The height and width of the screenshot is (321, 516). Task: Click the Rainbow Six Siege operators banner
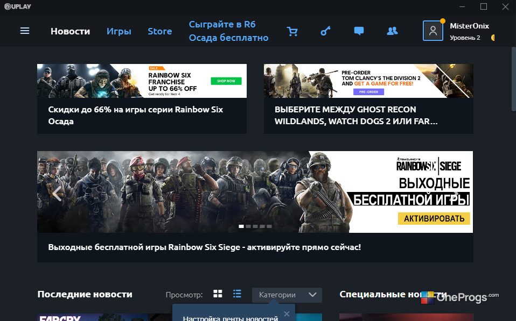point(255,192)
